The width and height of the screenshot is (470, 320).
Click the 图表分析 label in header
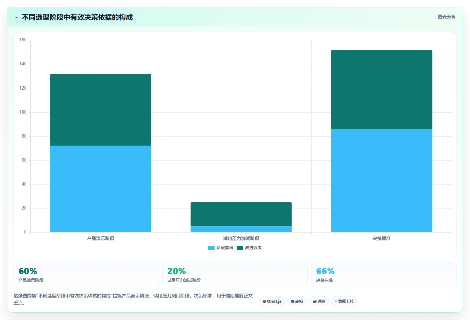pos(446,17)
